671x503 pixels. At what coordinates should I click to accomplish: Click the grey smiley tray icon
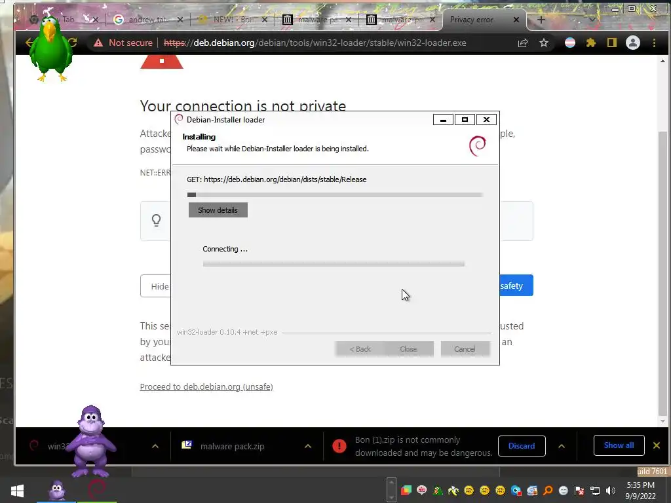pos(563,491)
